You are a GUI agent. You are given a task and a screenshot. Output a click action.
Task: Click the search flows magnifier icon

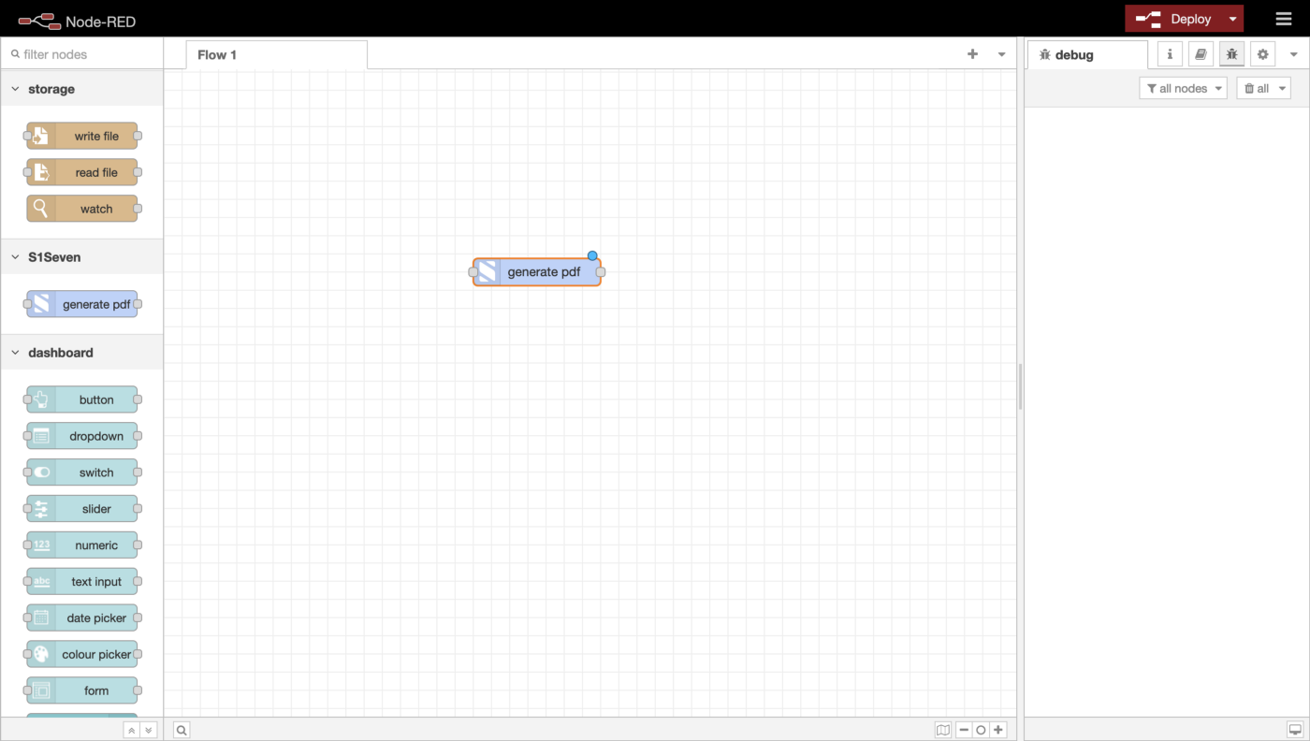click(182, 730)
